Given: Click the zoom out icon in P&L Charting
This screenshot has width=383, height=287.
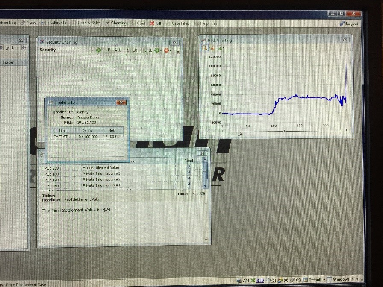Looking at the screenshot, I should click(212, 48).
